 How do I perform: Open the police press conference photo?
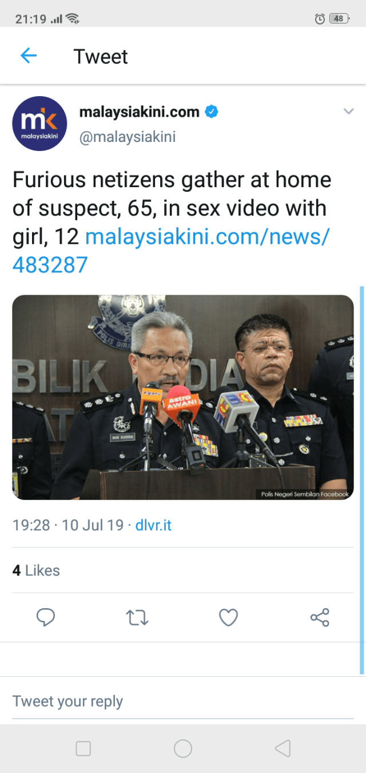[x=183, y=397]
